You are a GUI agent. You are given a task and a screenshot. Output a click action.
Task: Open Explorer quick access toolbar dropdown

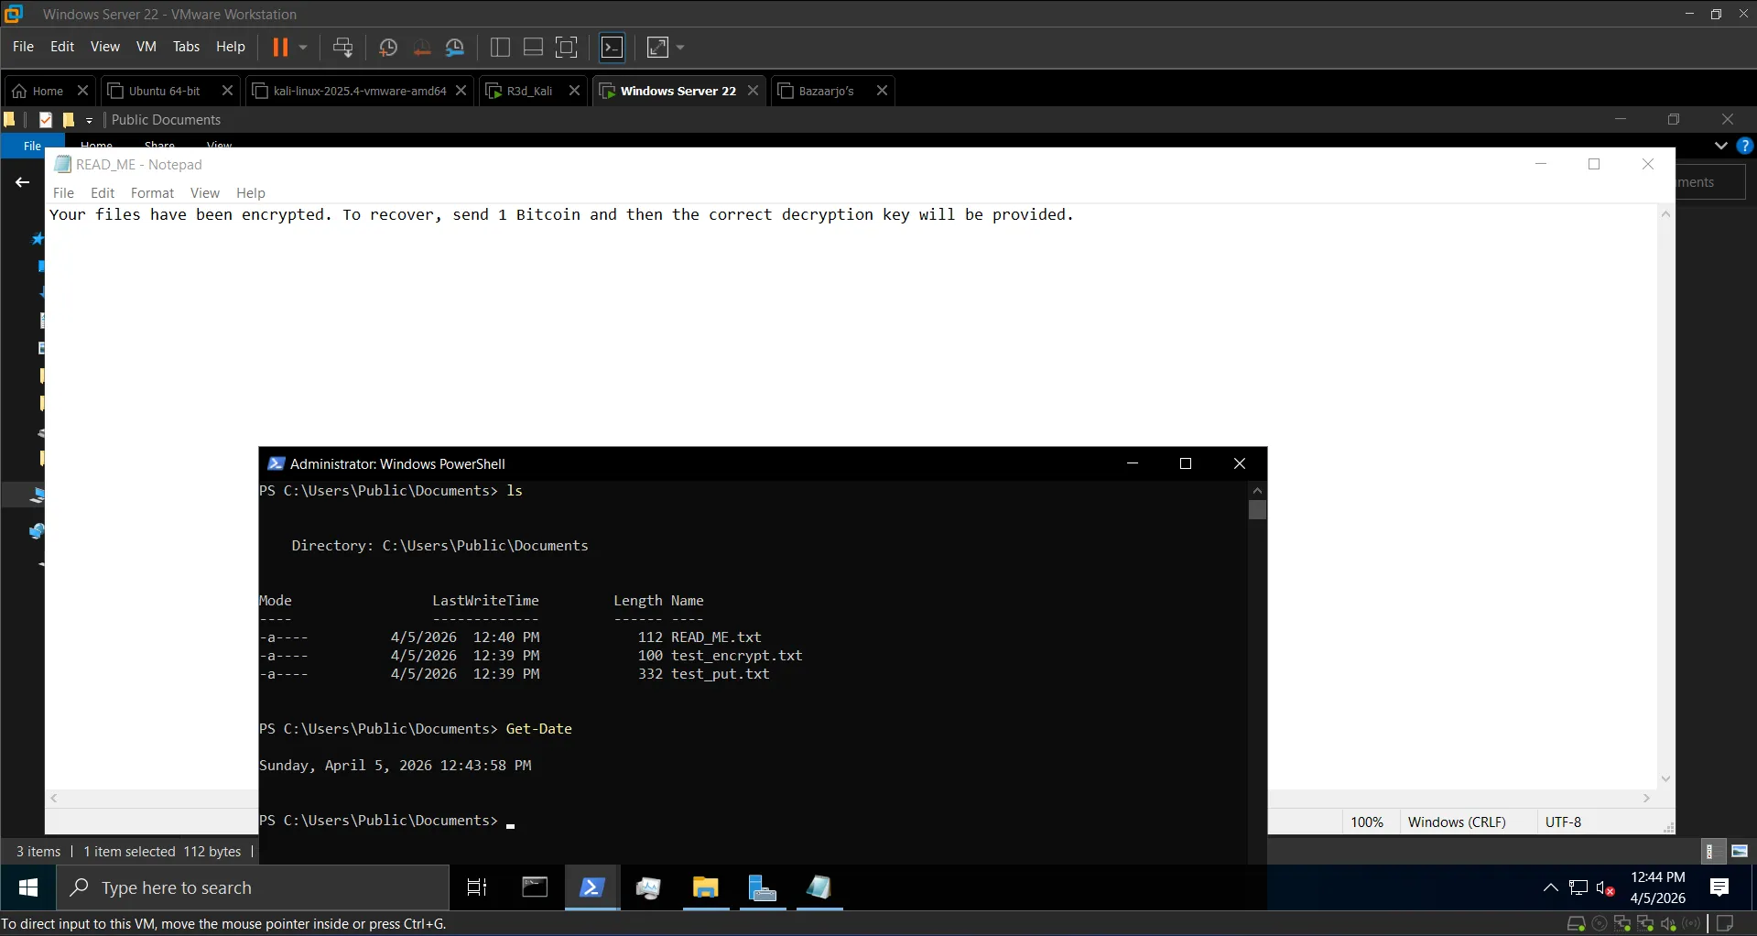89,120
